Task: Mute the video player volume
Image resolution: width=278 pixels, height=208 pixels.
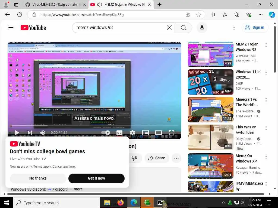Action: (42, 132)
